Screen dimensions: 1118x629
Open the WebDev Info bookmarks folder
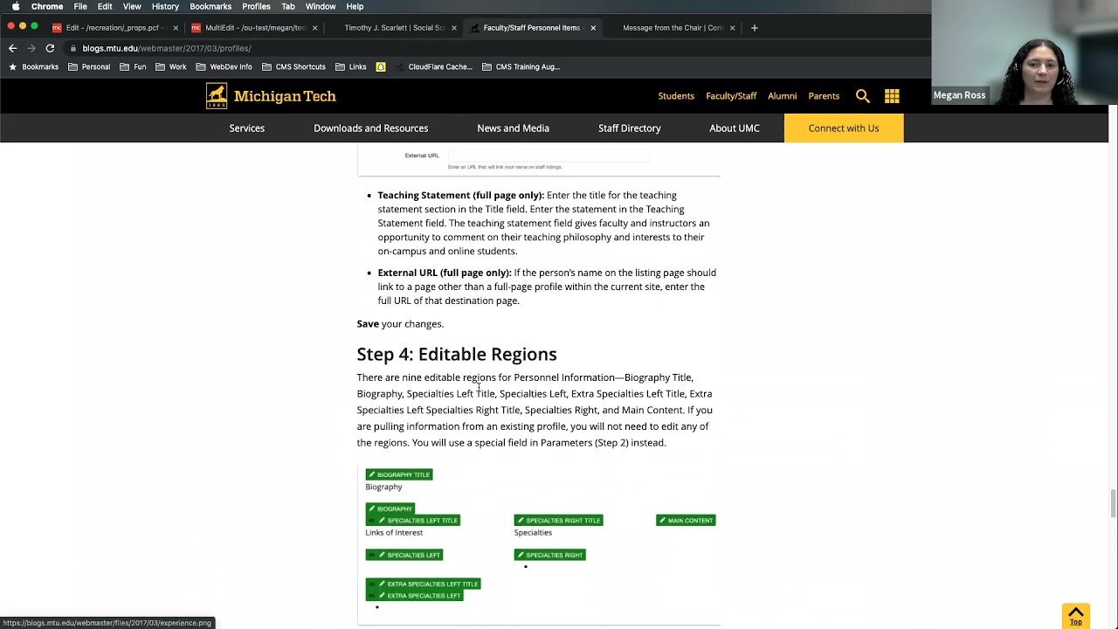tap(224, 66)
